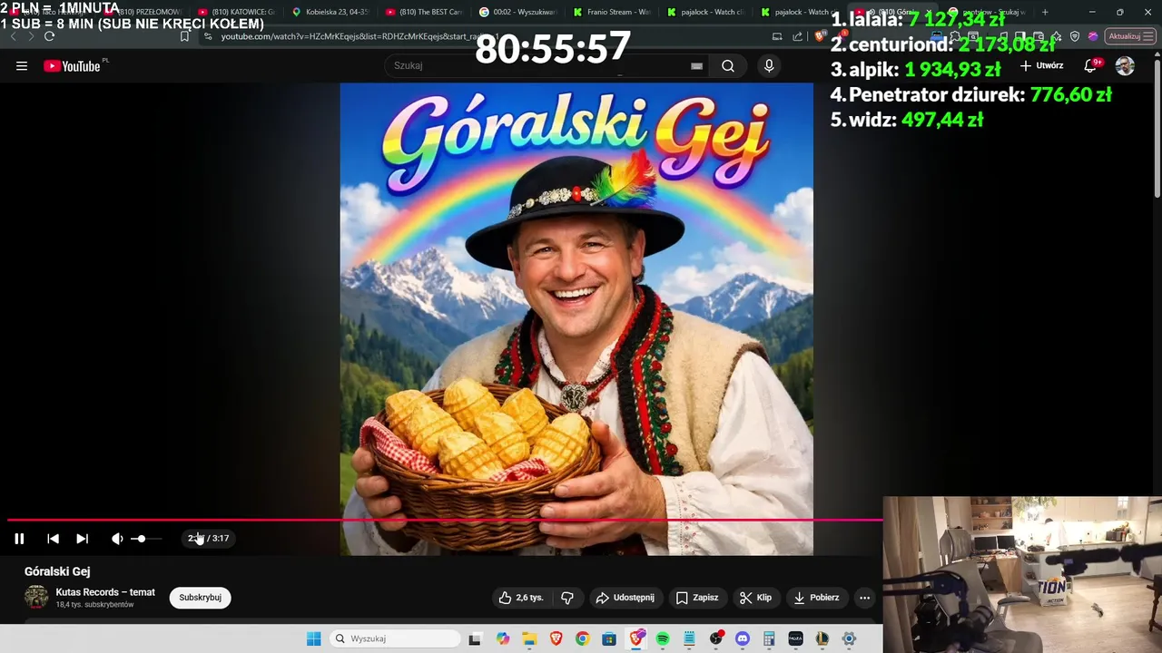Switch to The BEST Car YouTube tab
Image resolution: width=1162 pixels, height=653 pixels.
pos(423,13)
